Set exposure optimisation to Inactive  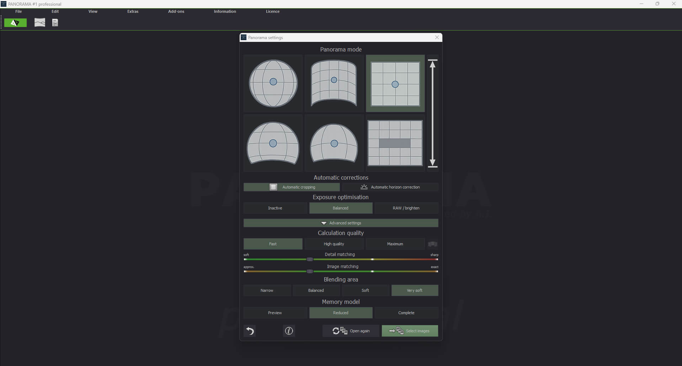coord(275,208)
